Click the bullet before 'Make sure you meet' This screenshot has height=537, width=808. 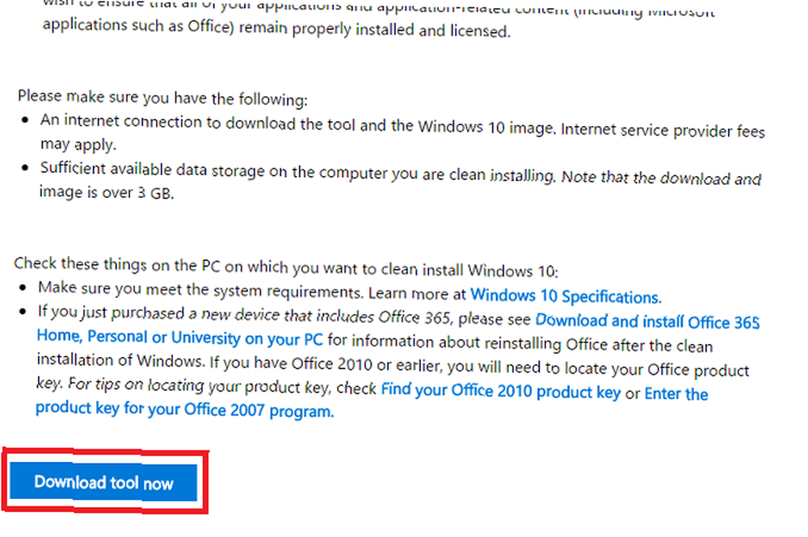[x=22, y=287]
